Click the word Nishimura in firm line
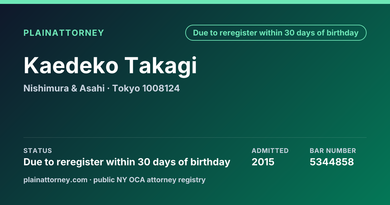 (46, 88)
